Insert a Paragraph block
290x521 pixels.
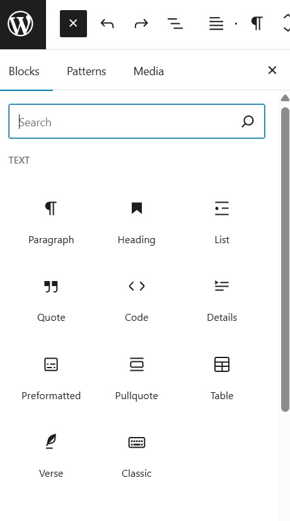(x=51, y=222)
